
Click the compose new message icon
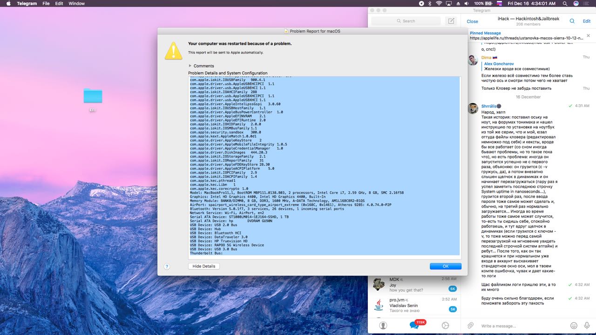point(450,21)
